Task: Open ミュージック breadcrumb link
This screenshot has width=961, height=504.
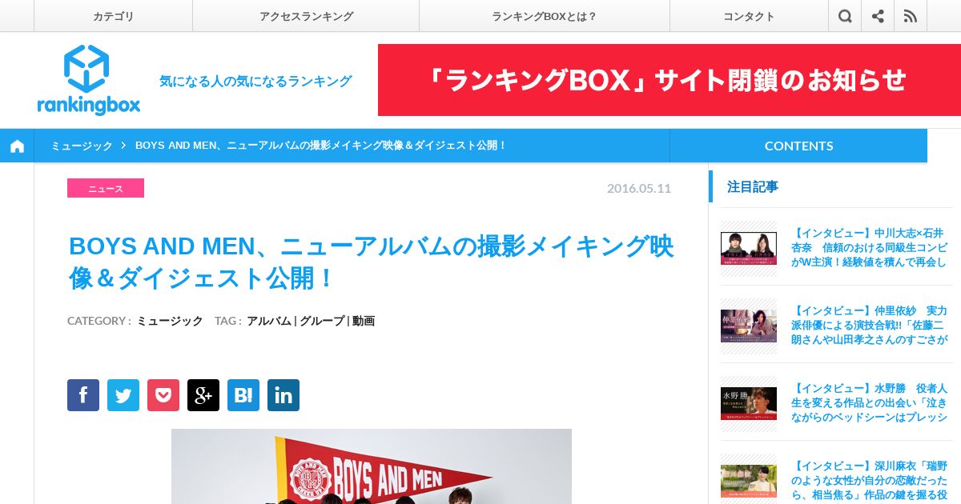Action: click(x=82, y=146)
